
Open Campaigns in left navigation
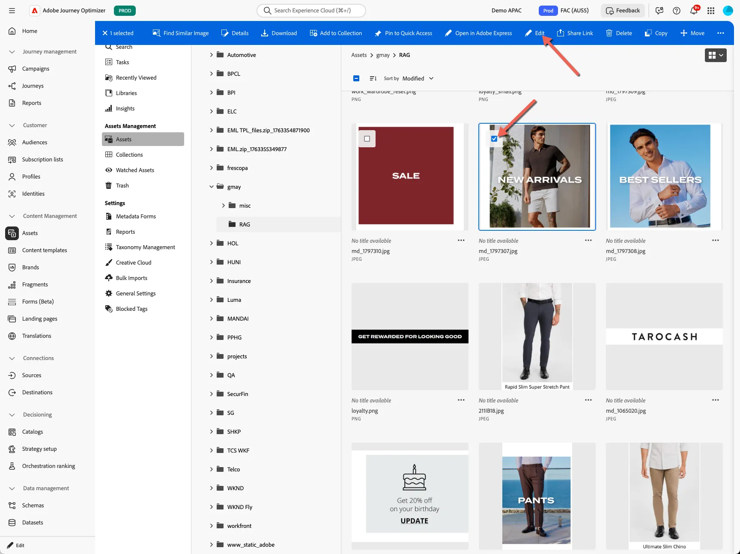36,69
